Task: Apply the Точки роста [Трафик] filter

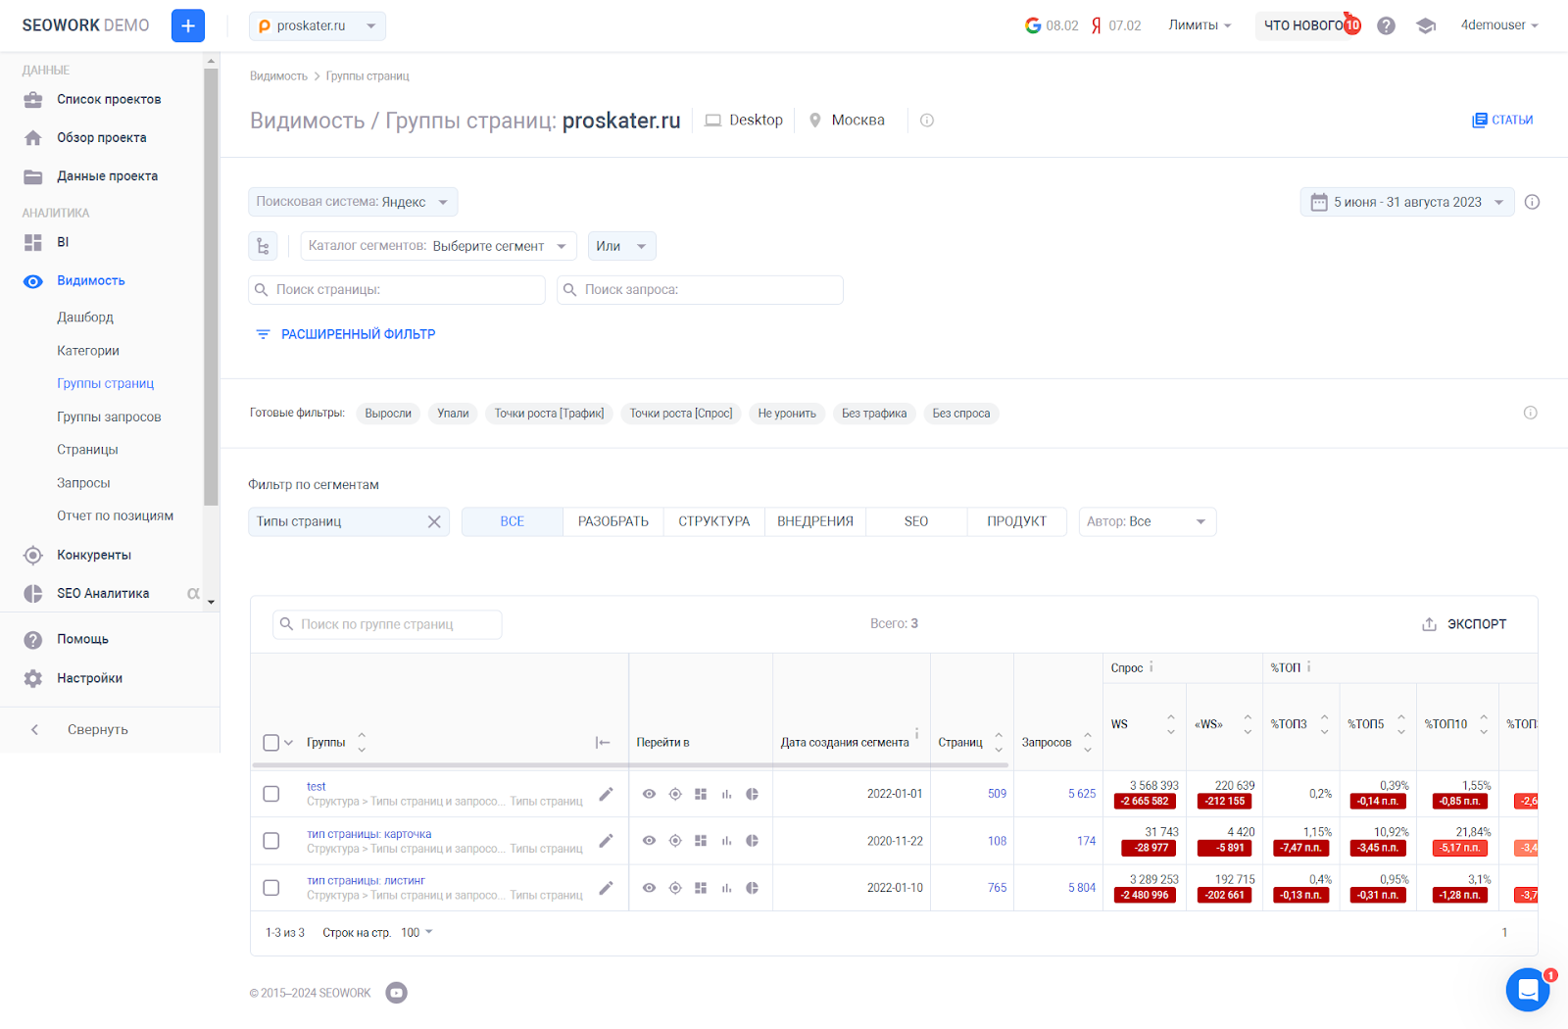Action: pyautogui.click(x=549, y=414)
